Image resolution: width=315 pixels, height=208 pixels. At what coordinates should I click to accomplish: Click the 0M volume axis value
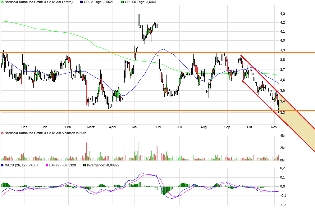click(x=282, y=160)
